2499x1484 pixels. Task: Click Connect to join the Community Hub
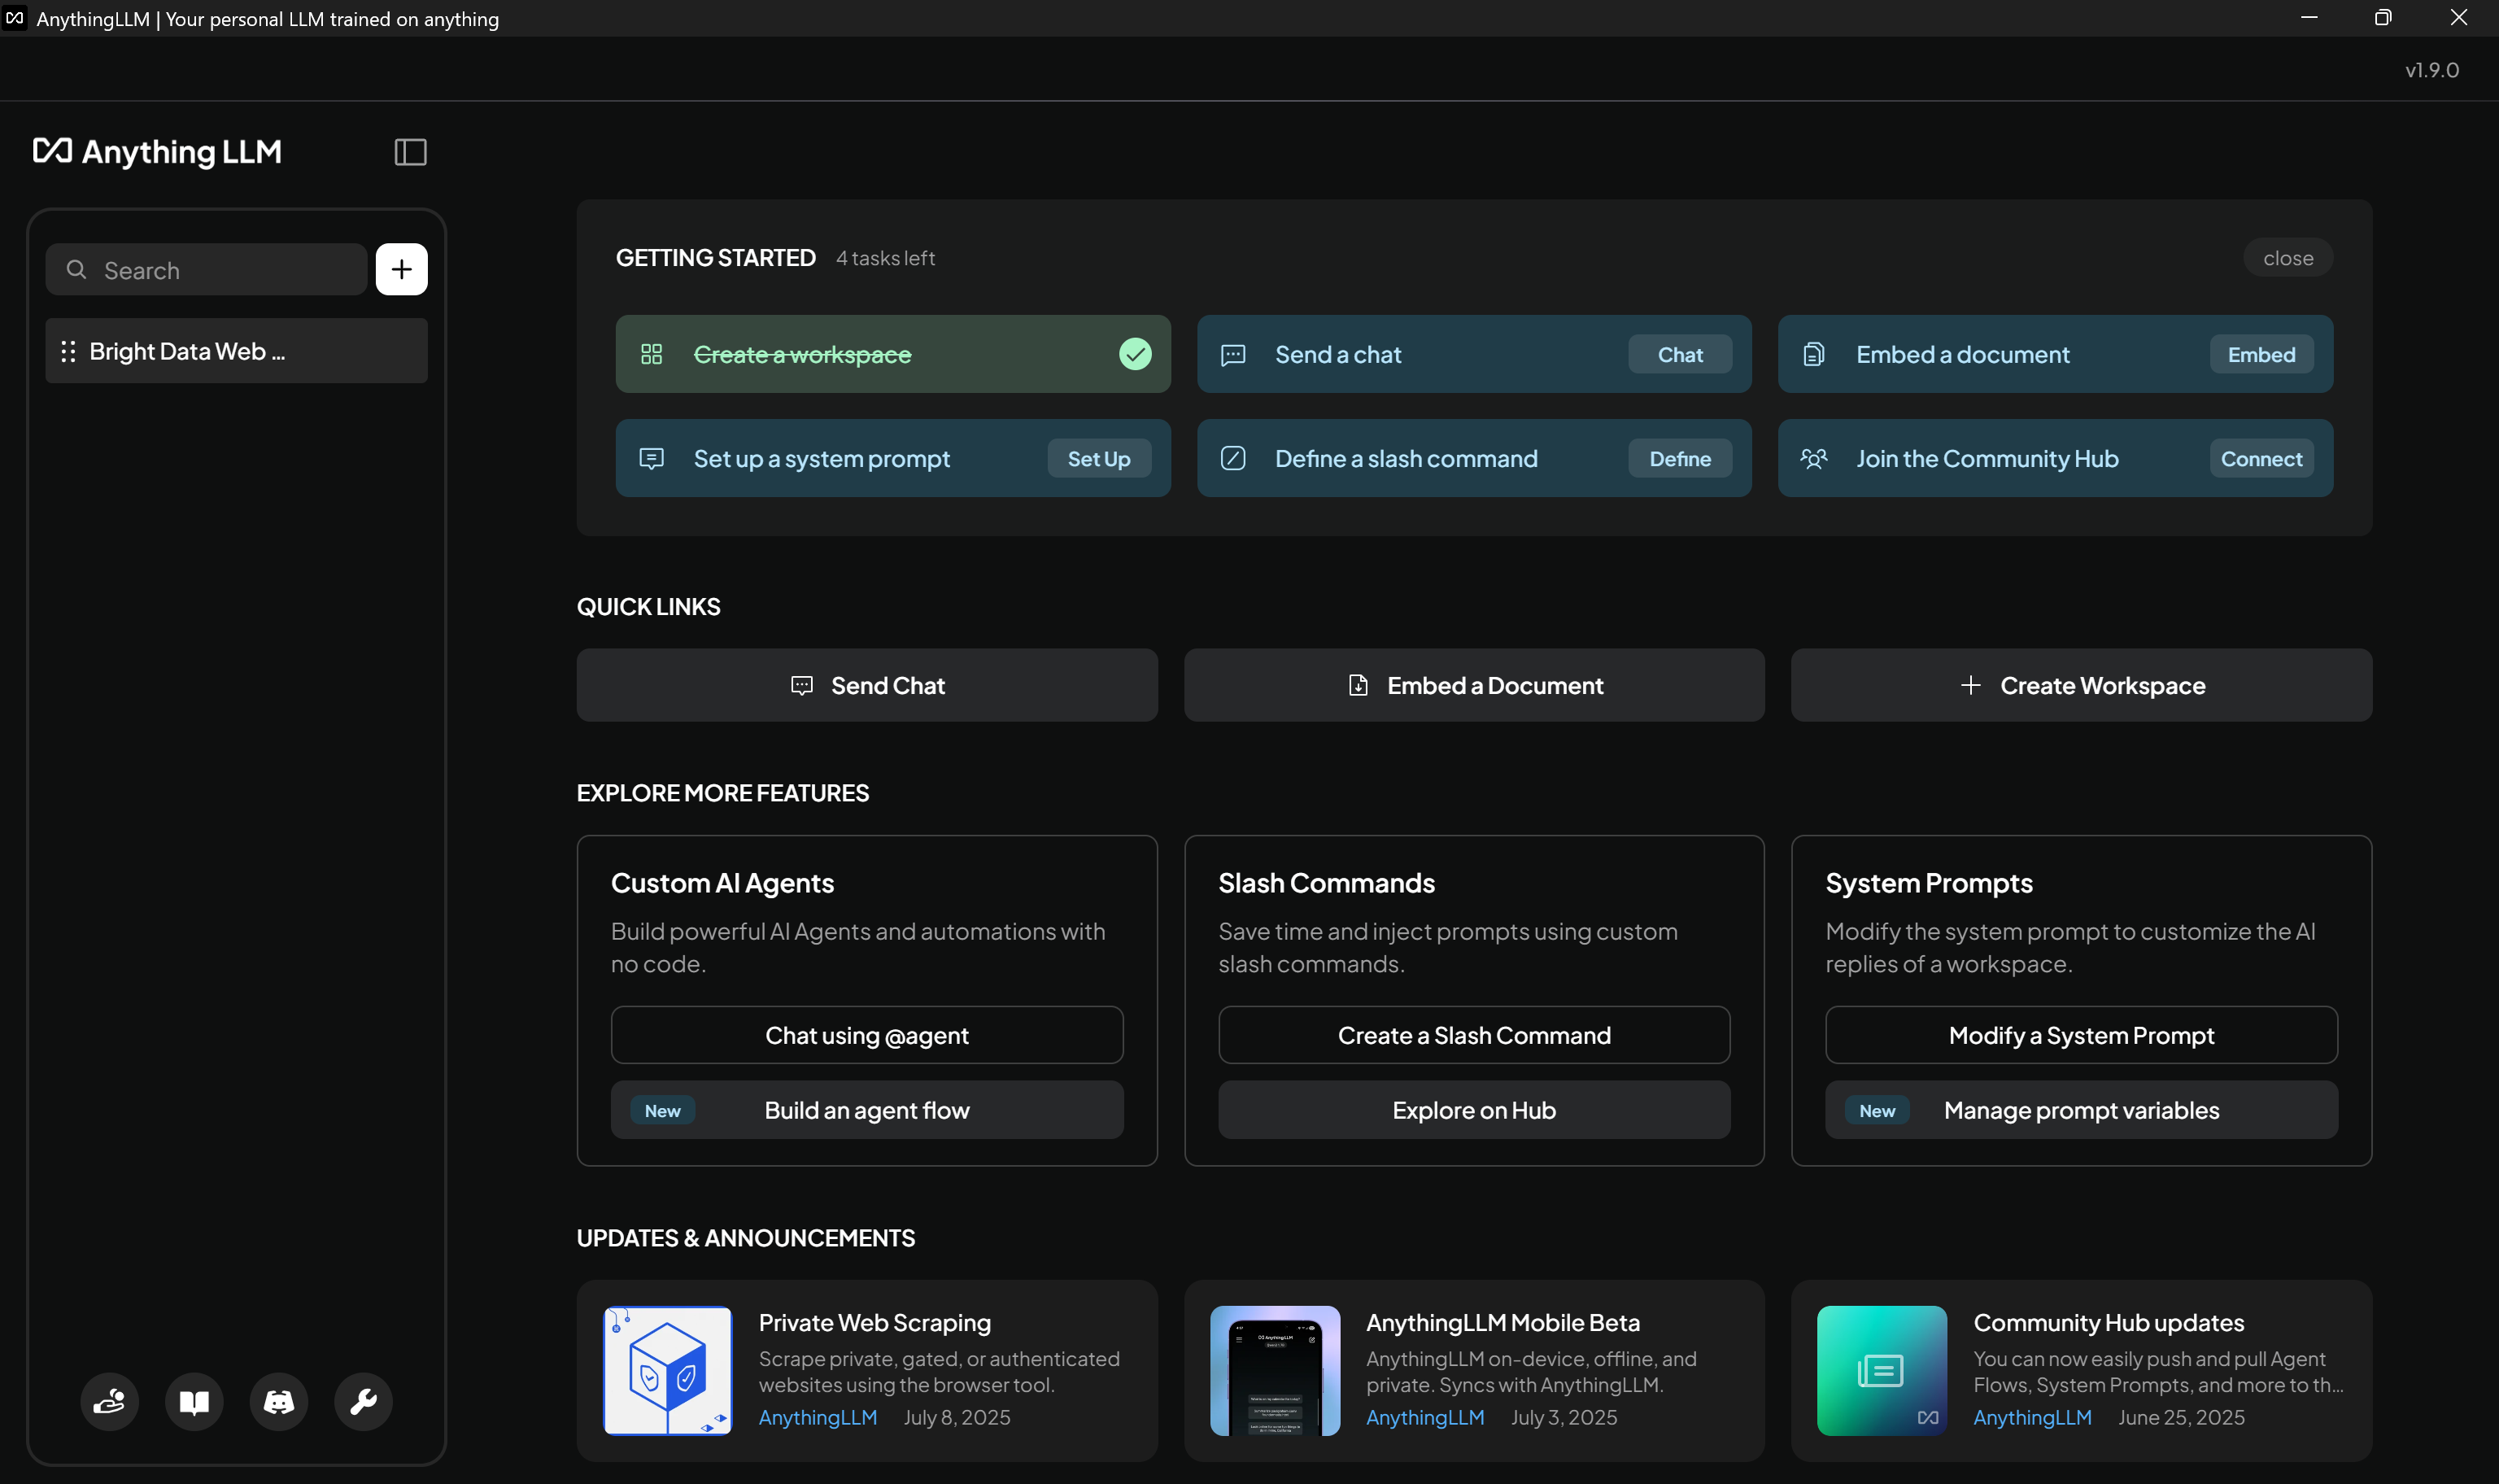(2260, 458)
